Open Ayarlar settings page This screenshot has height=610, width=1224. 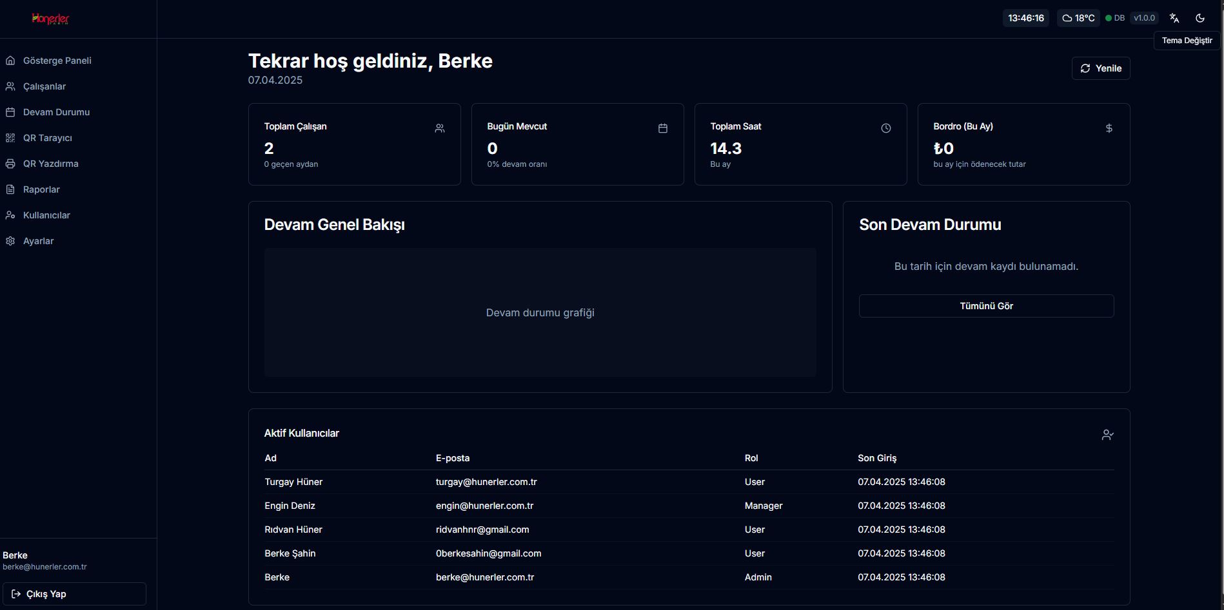(x=38, y=241)
